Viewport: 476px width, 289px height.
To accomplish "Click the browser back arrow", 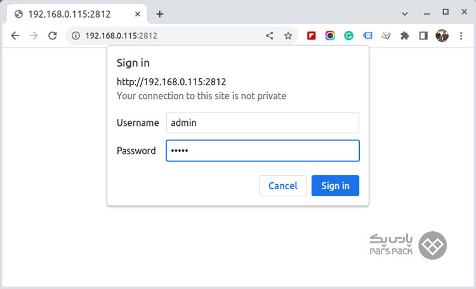I will click(x=15, y=36).
